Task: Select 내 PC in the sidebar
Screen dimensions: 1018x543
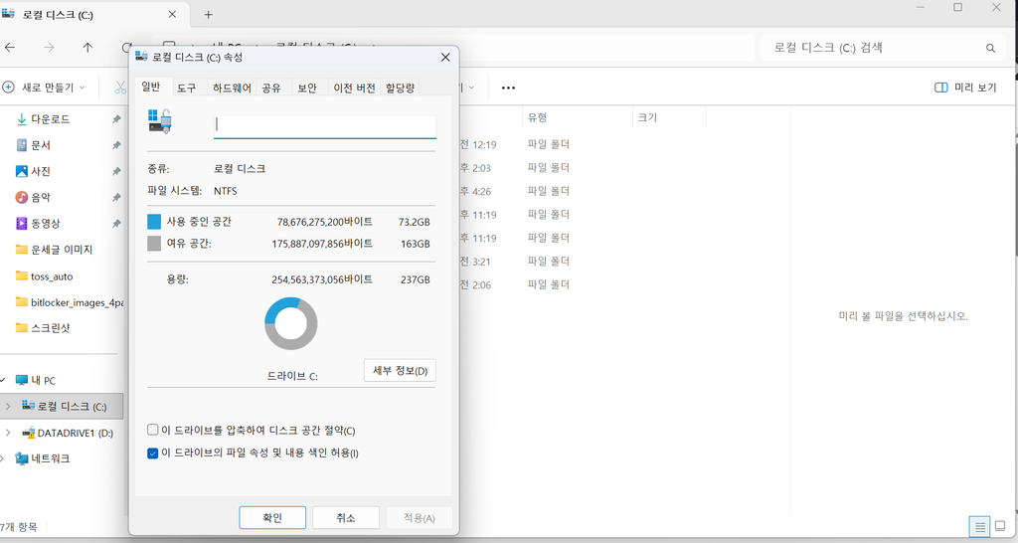Action: coord(36,380)
